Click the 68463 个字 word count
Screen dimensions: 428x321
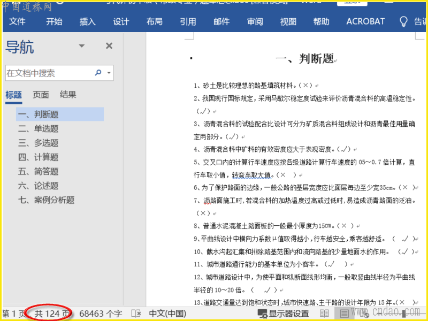point(101,314)
